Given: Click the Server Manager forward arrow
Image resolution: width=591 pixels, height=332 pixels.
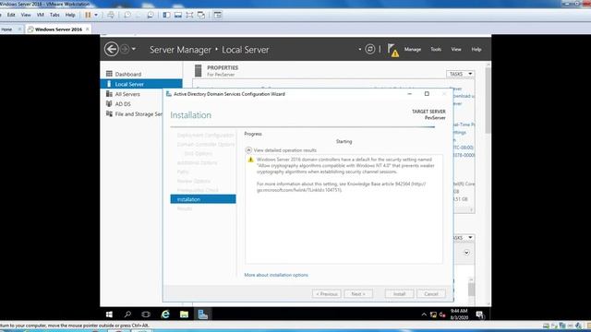Looking at the screenshot, I should 125,49.
